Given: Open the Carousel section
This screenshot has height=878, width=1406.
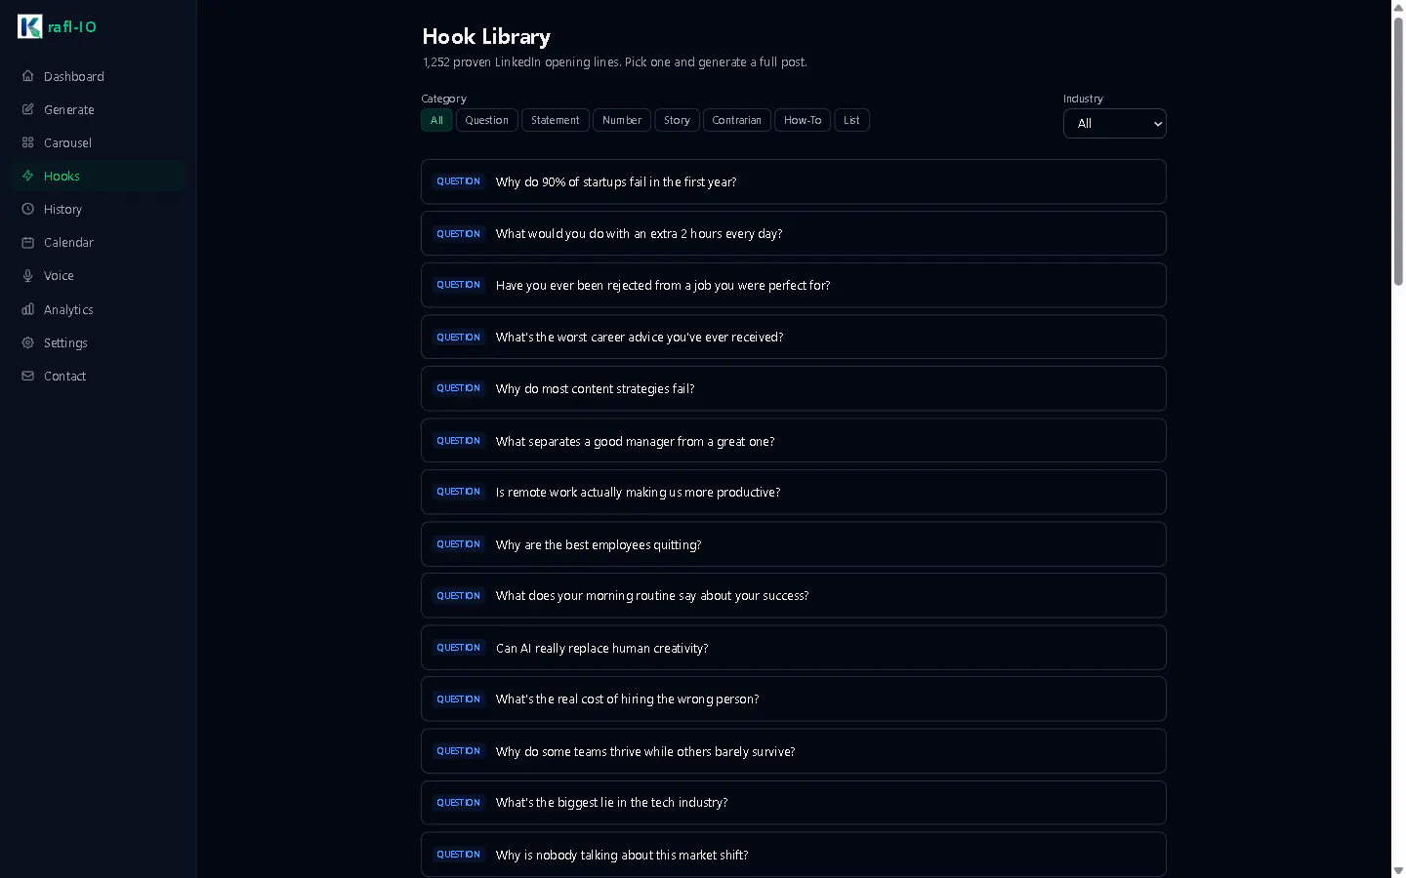Looking at the screenshot, I should pyautogui.click(x=98, y=142).
